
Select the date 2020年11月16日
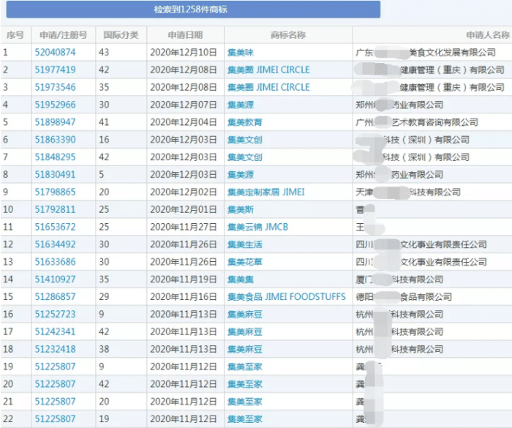[x=184, y=296]
